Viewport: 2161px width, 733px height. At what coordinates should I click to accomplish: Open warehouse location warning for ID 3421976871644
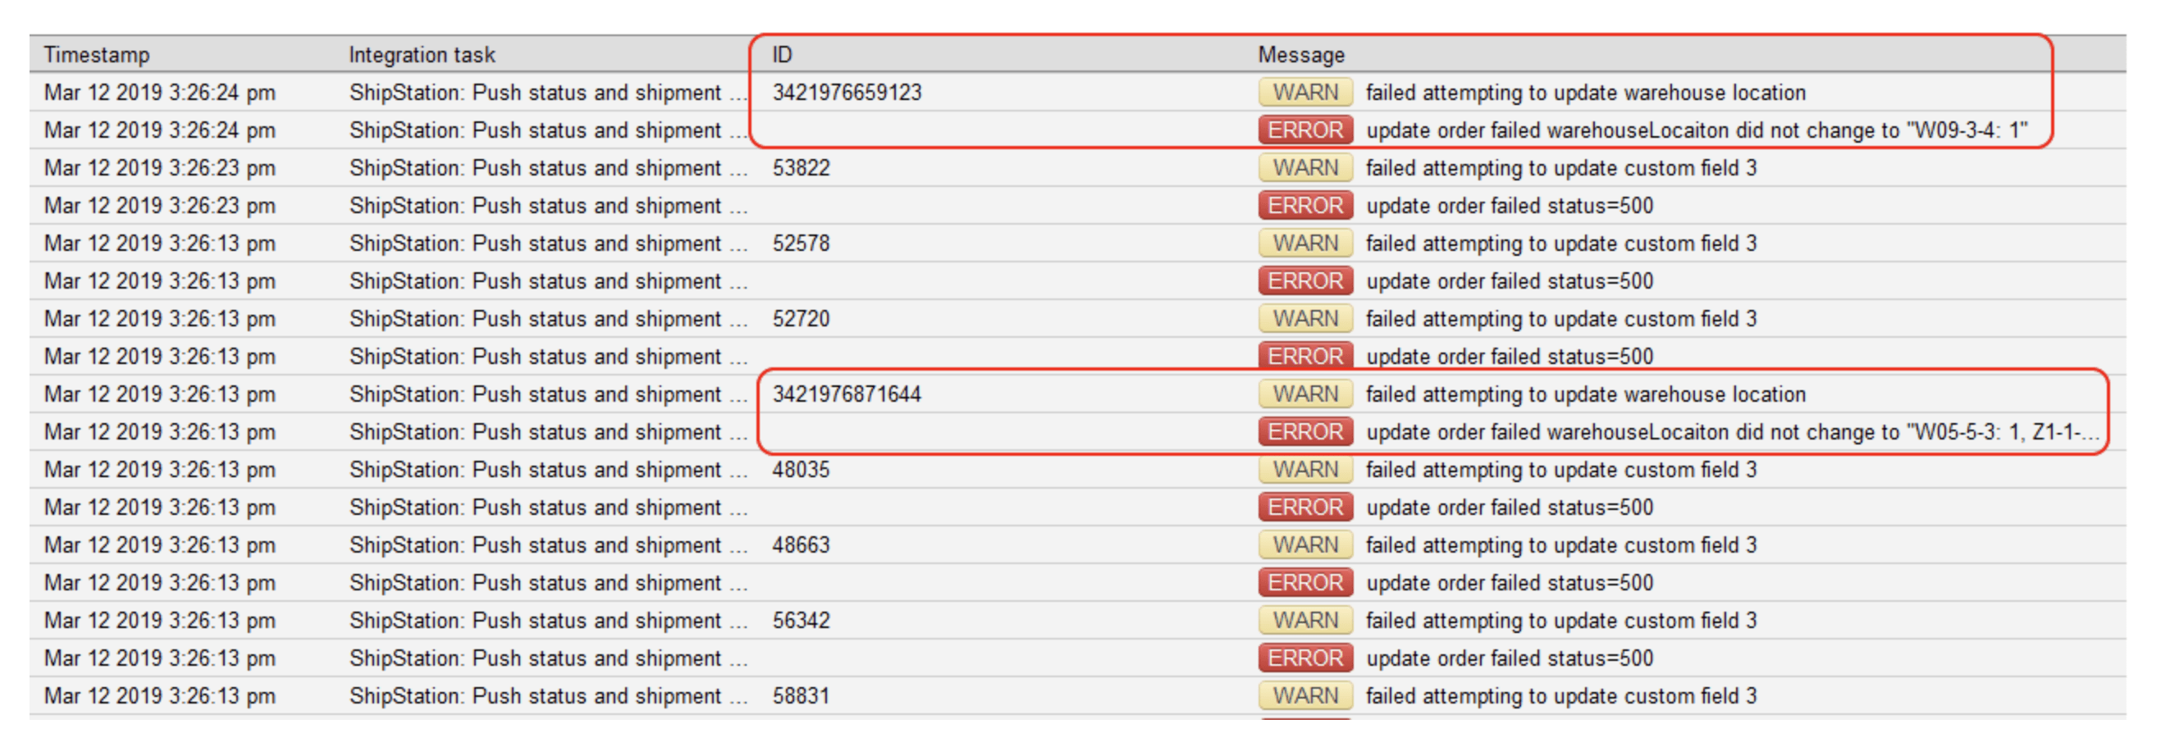(x=1586, y=394)
